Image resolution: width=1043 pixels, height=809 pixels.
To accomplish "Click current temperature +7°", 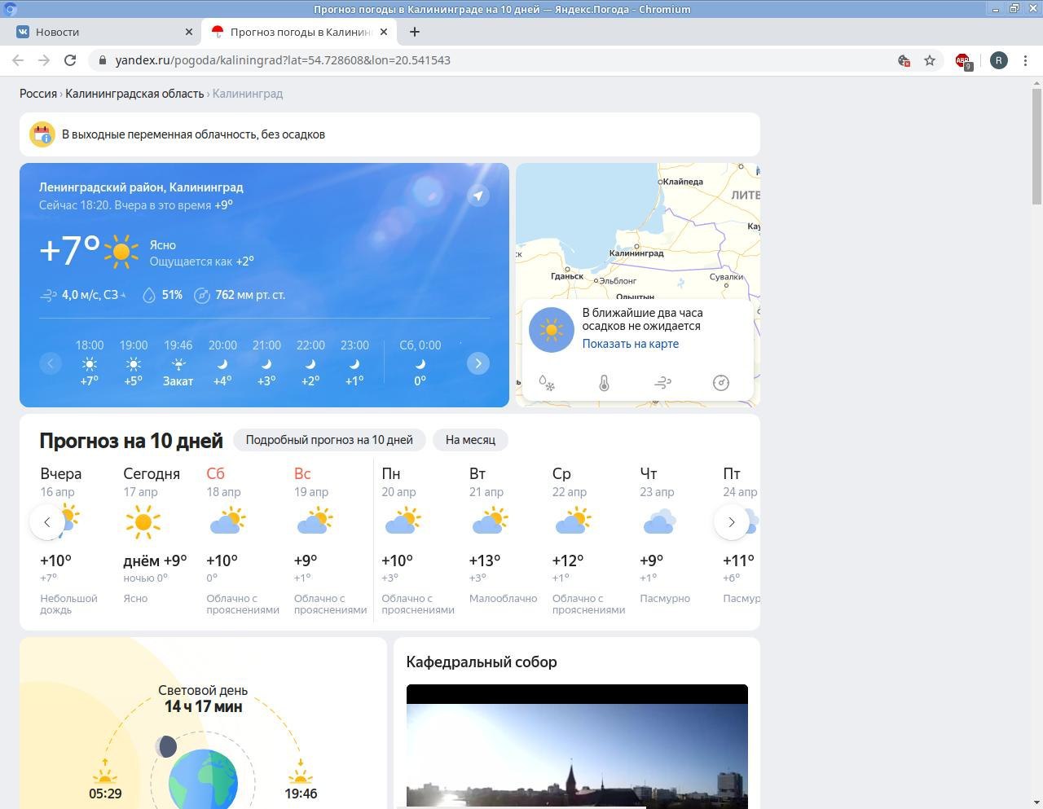I will pos(70,250).
